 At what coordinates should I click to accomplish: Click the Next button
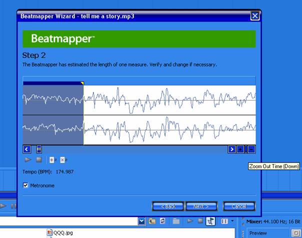click(x=201, y=206)
